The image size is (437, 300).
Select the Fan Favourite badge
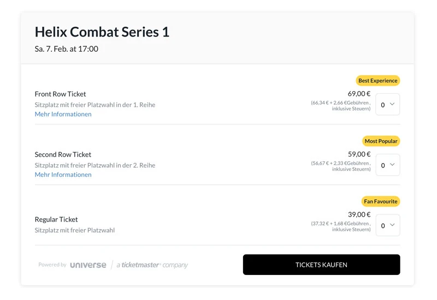click(x=380, y=201)
